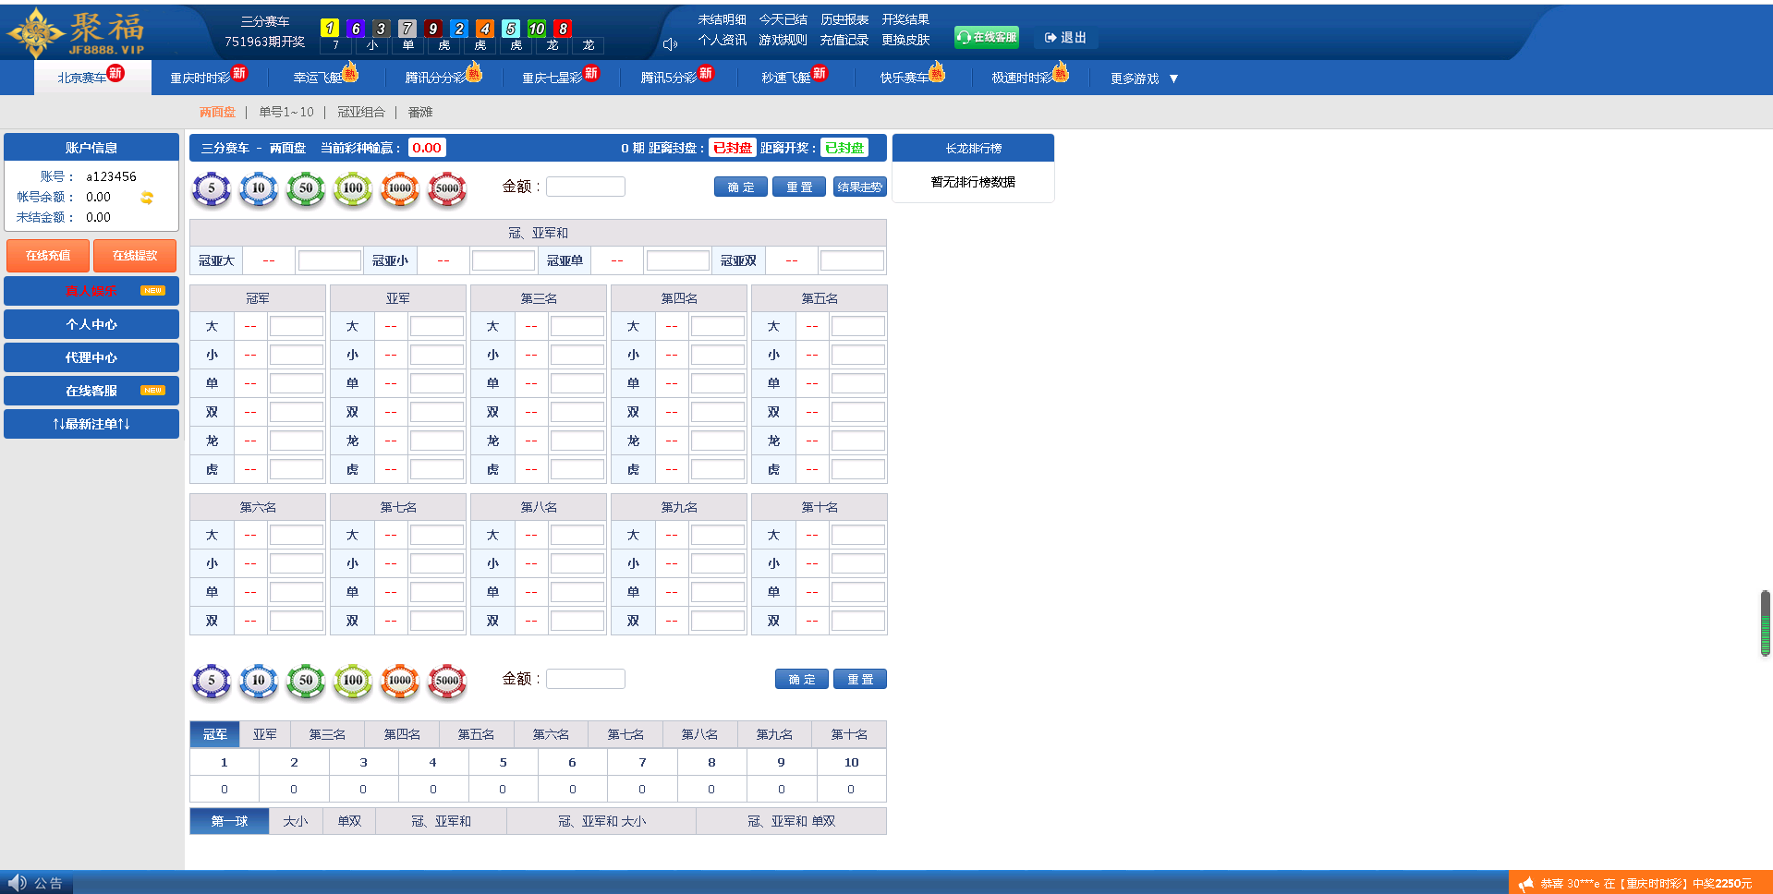Click the top 金额 amount input field
Viewport: 1773px width, 894px height.
click(x=586, y=187)
